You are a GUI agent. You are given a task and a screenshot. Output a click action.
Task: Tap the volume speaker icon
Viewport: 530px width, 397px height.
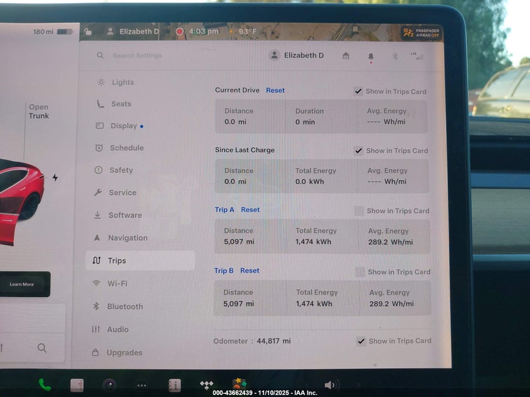click(330, 385)
